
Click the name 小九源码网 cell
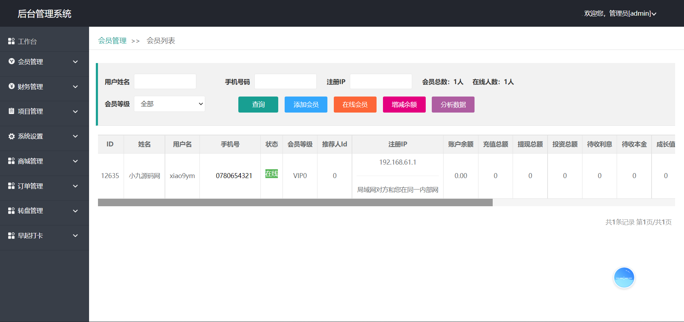(x=144, y=176)
